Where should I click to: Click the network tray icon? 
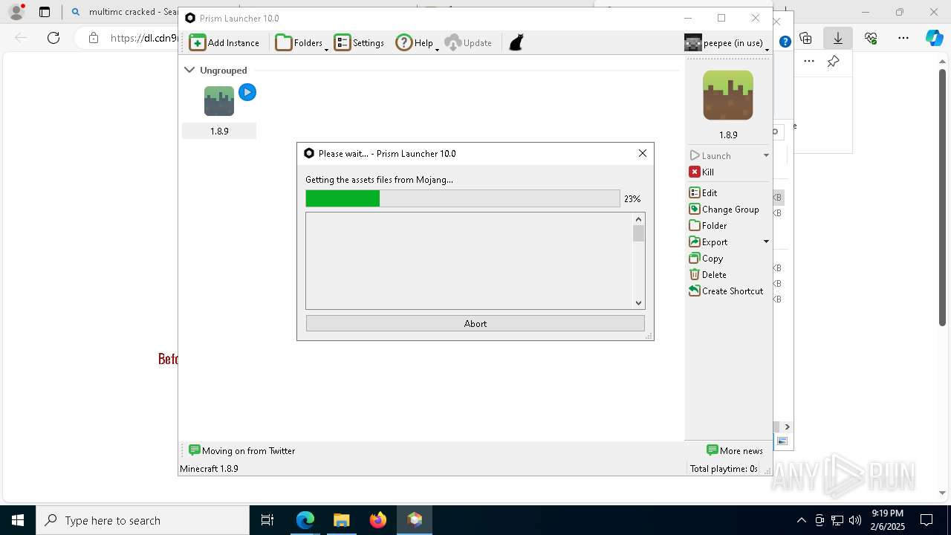(837, 520)
